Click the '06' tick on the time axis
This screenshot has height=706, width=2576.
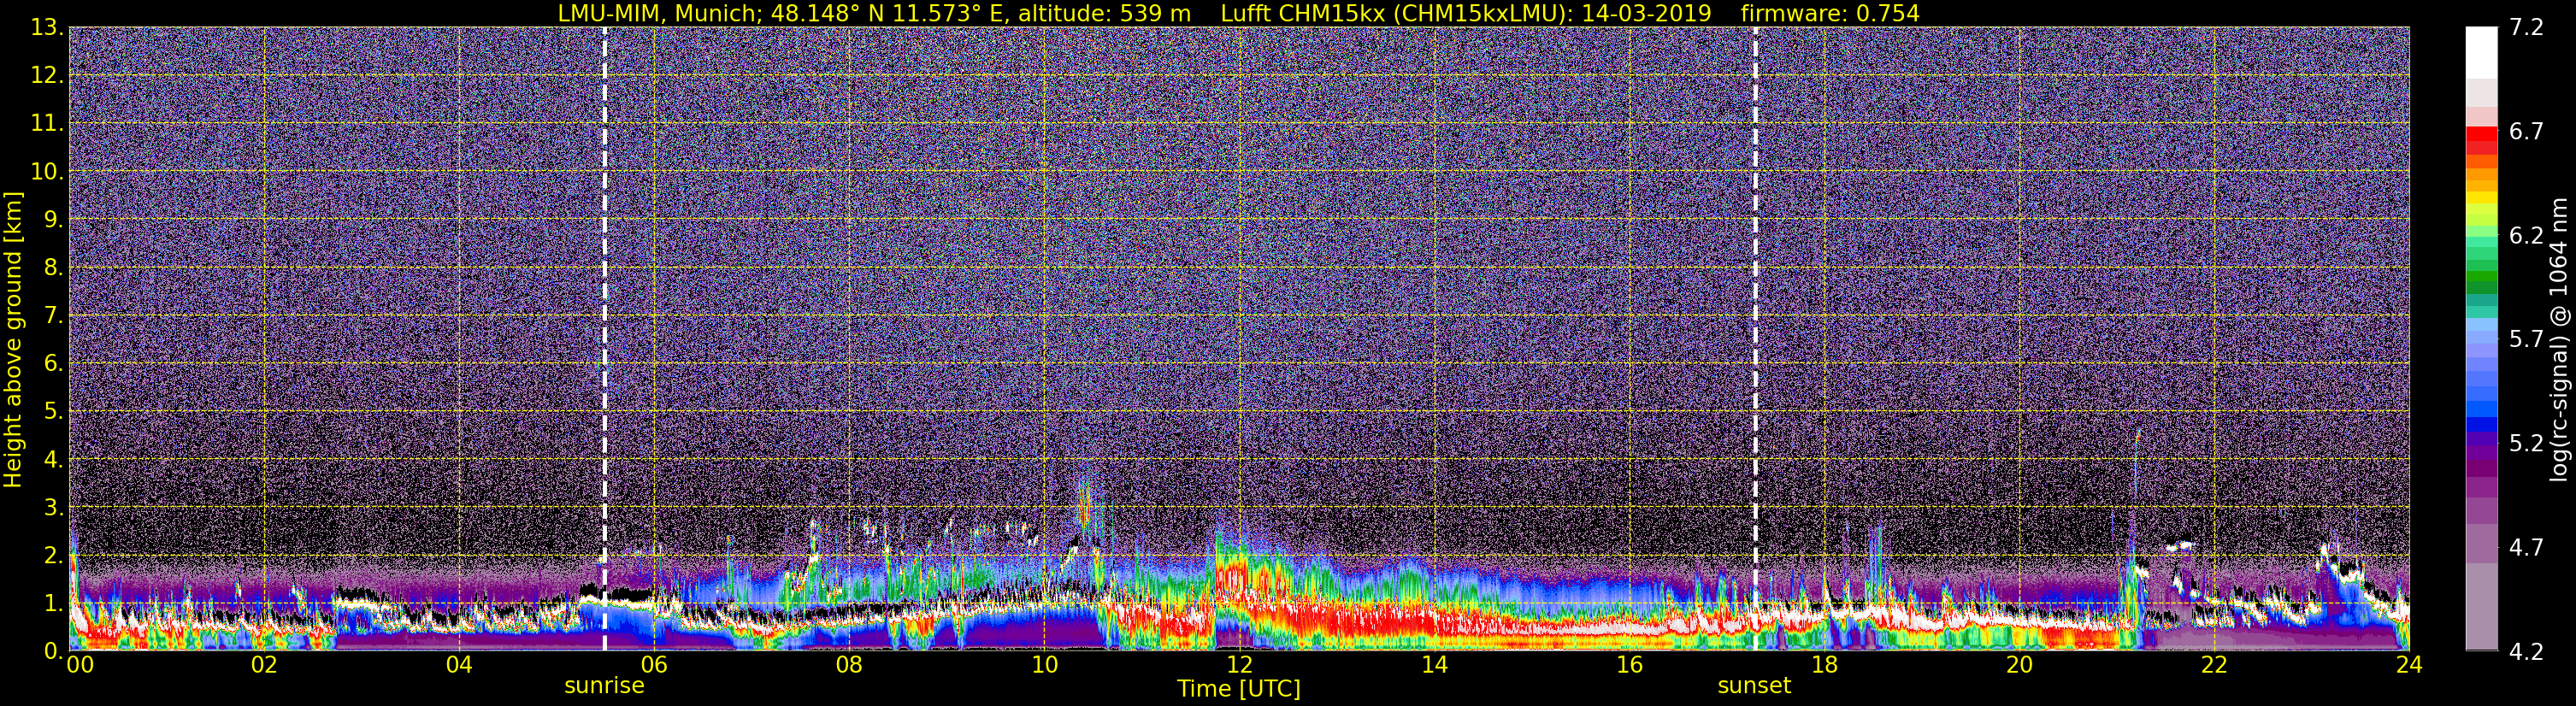click(654, 666)
